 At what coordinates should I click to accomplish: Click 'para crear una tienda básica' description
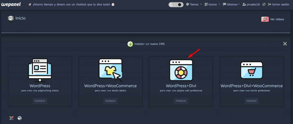point(110,91)
